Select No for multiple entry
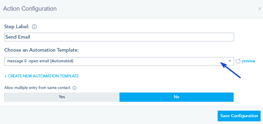Screen dimensions: 263x124 [176, 97]
